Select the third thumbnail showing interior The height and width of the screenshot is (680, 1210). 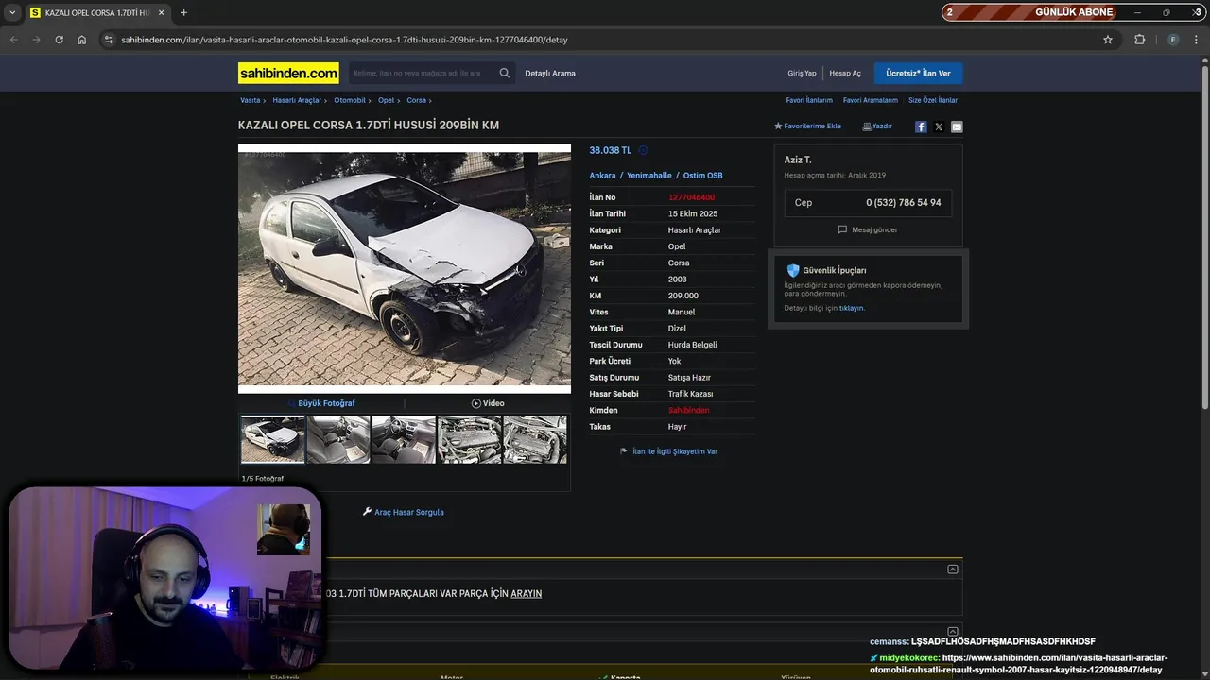click(x=404, y=439)
